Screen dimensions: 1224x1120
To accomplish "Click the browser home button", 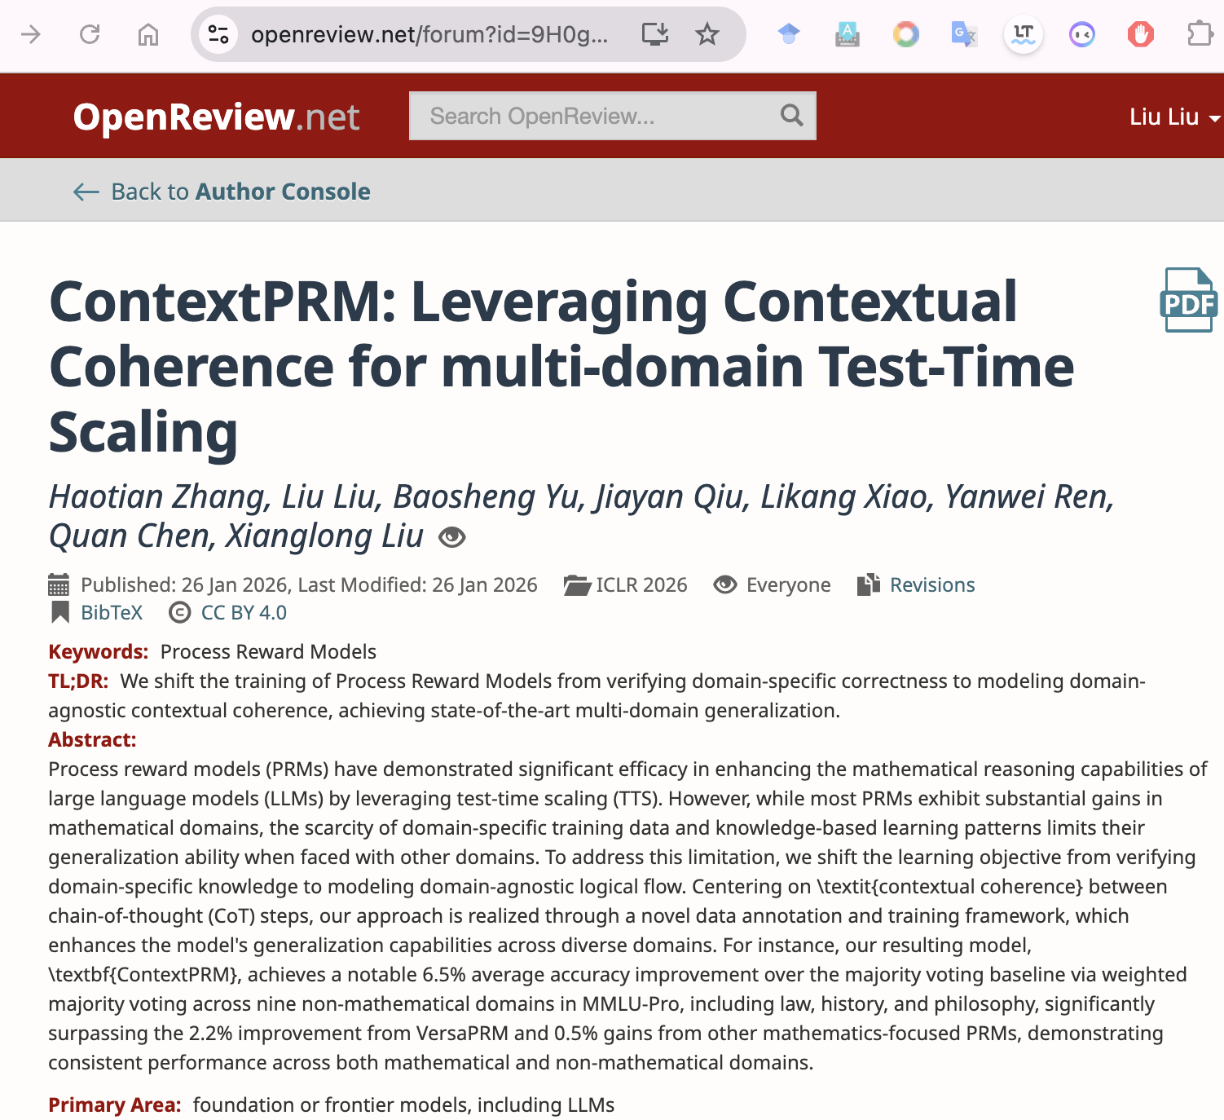I will pos(148,34).
